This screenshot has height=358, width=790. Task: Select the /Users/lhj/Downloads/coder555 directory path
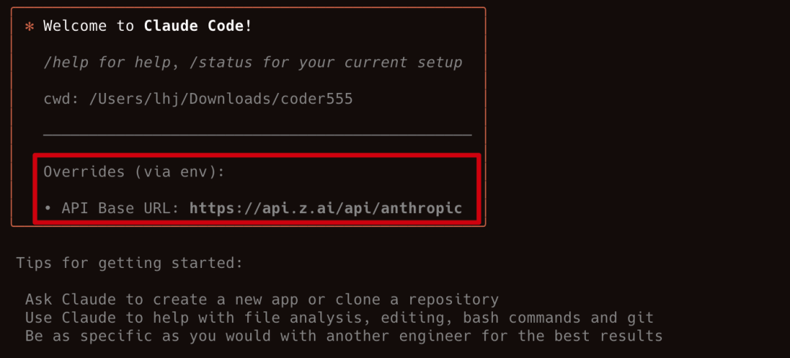point(221,98)
